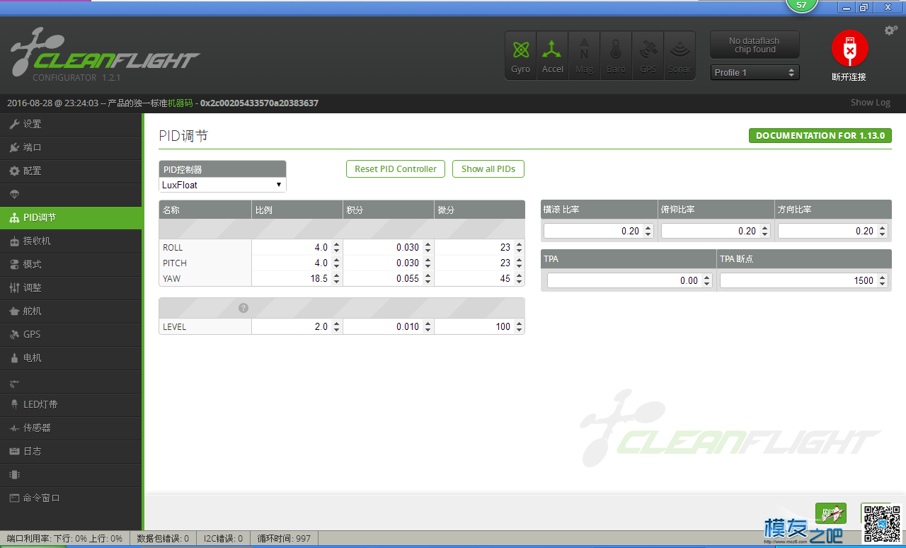Click Show all PIDs button

pos(488,169)
